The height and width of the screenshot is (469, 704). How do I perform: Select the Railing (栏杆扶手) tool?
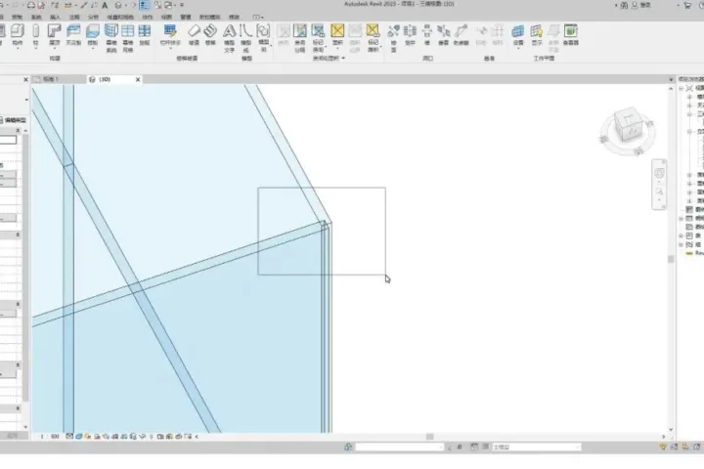click(x=170, y=35)
